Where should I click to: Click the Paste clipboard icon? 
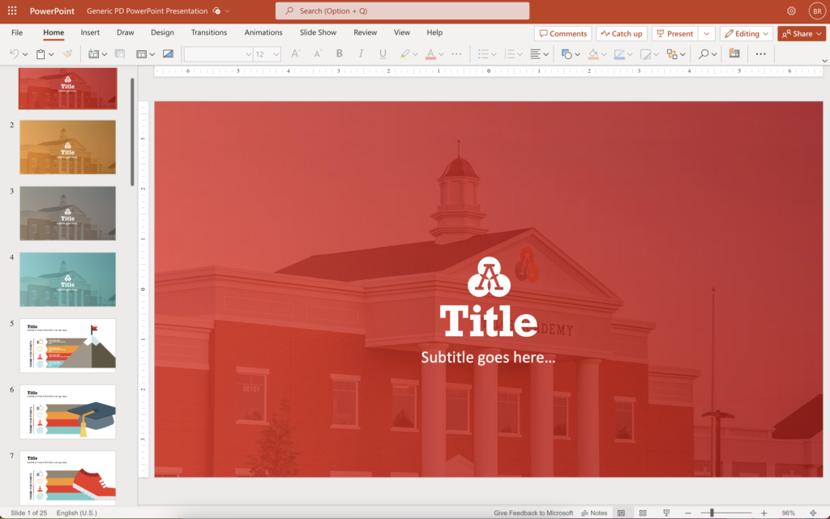pos(41,54)
